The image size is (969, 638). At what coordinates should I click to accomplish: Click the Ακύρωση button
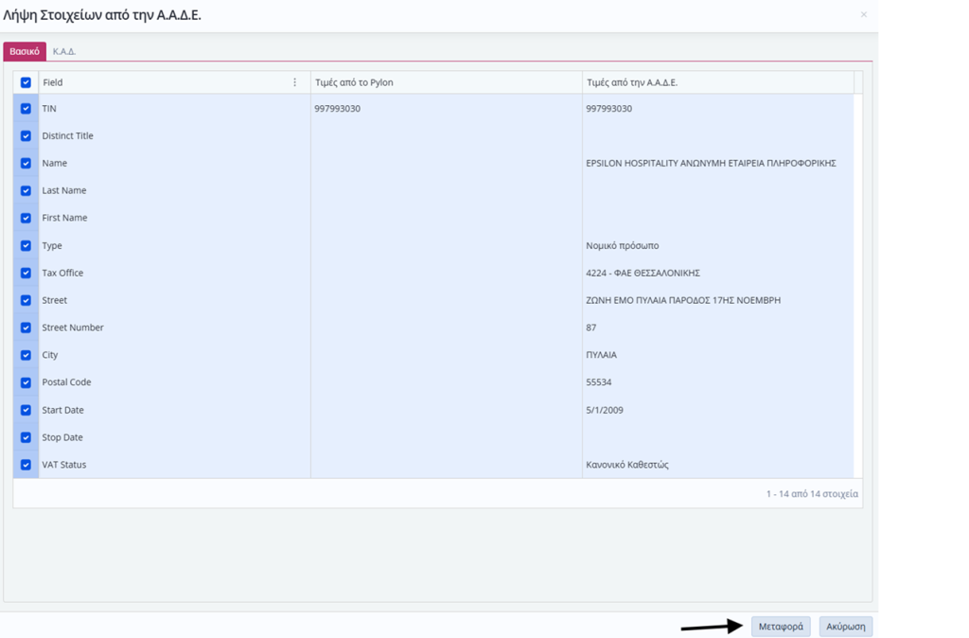click(845, 627)
